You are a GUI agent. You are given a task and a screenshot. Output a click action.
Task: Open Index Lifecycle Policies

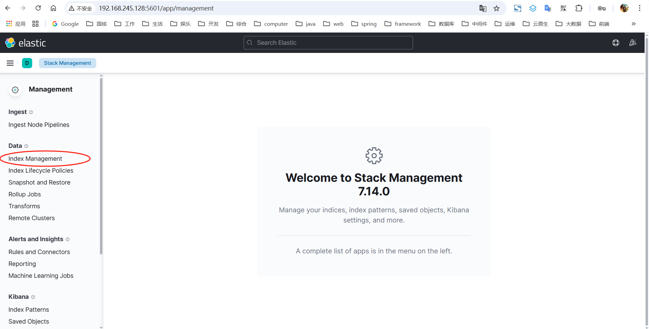click(x=41, y=171)
